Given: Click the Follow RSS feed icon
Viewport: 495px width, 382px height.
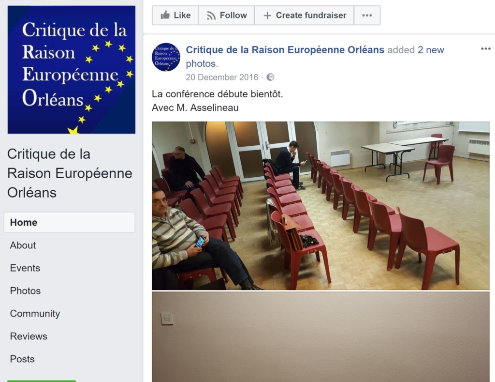Looking at the screenshot, I should (211, 15).
